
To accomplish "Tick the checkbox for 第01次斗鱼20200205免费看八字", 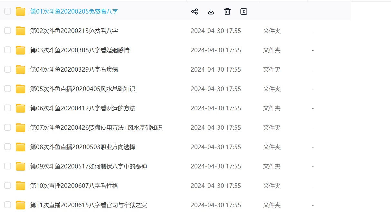I will [x=7, y=11].
